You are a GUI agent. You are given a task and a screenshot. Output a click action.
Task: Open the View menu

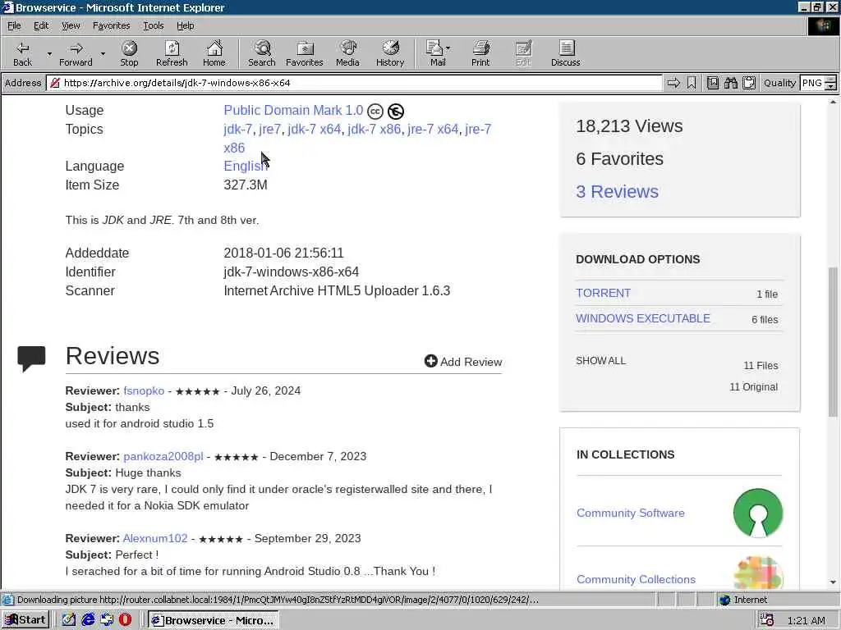tap(71, 25)
